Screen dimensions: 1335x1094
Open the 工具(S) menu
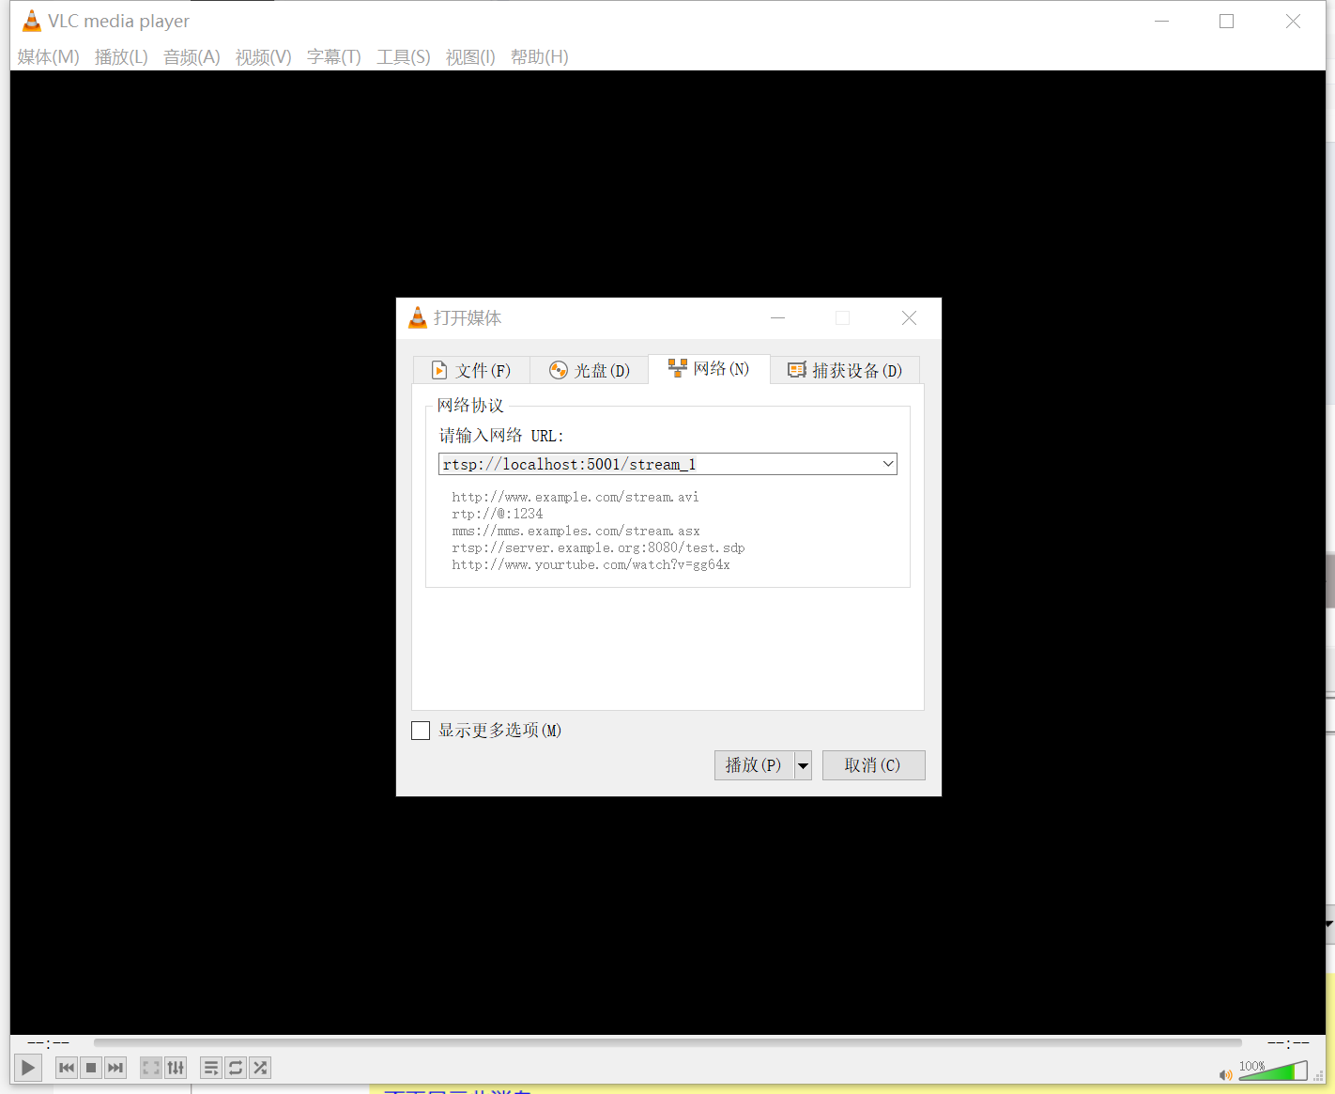(403, 57)
